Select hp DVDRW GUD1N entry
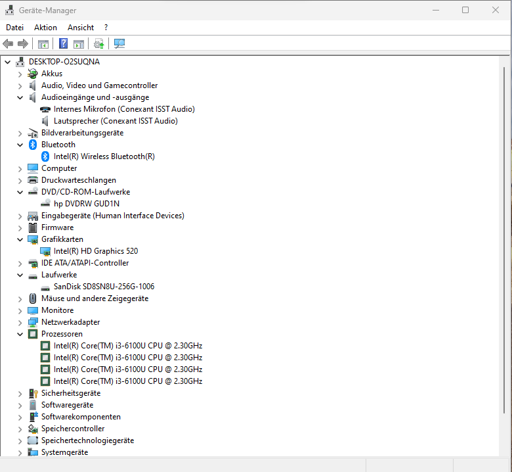 click(87, 203)
